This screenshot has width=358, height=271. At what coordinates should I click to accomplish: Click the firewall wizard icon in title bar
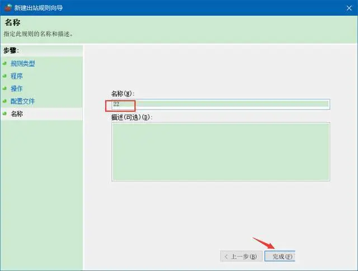coord(7,7)
